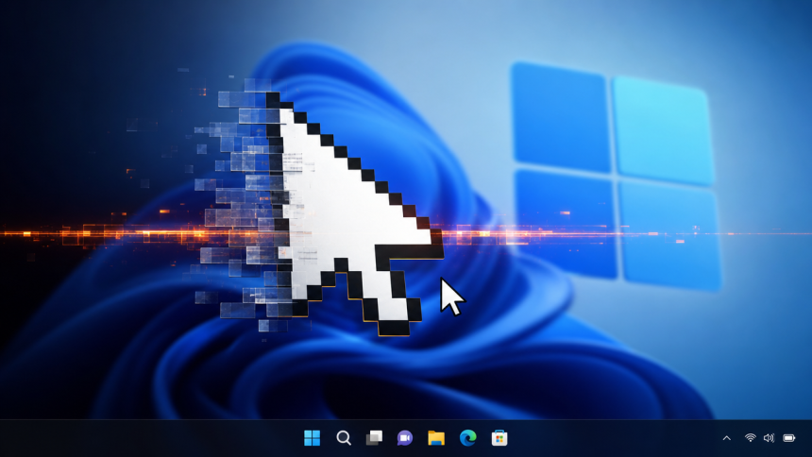812x457 pixels.
Task: Click the volume speaker icon
Action: tap(769, 438)
